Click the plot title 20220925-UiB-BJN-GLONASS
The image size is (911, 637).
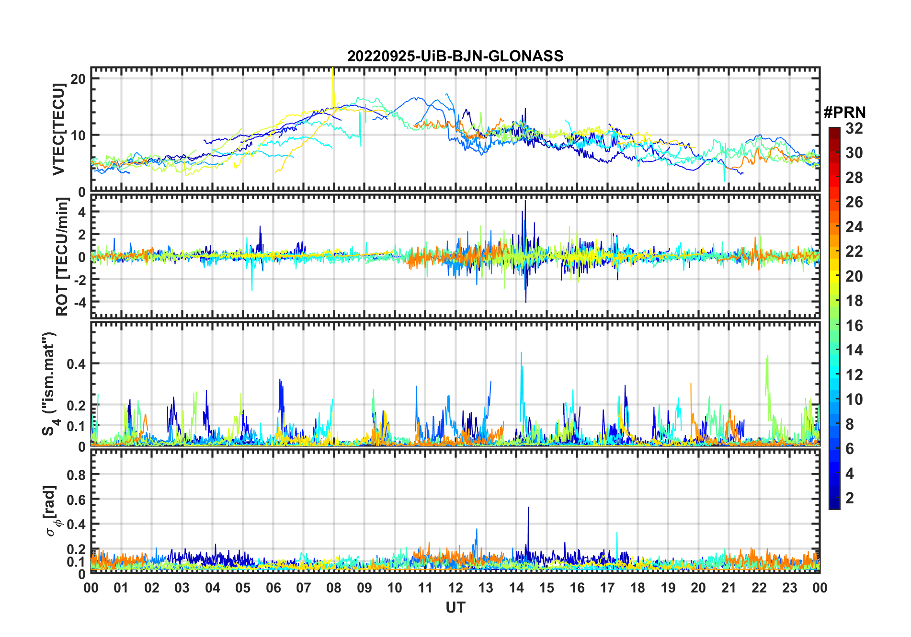455,57
